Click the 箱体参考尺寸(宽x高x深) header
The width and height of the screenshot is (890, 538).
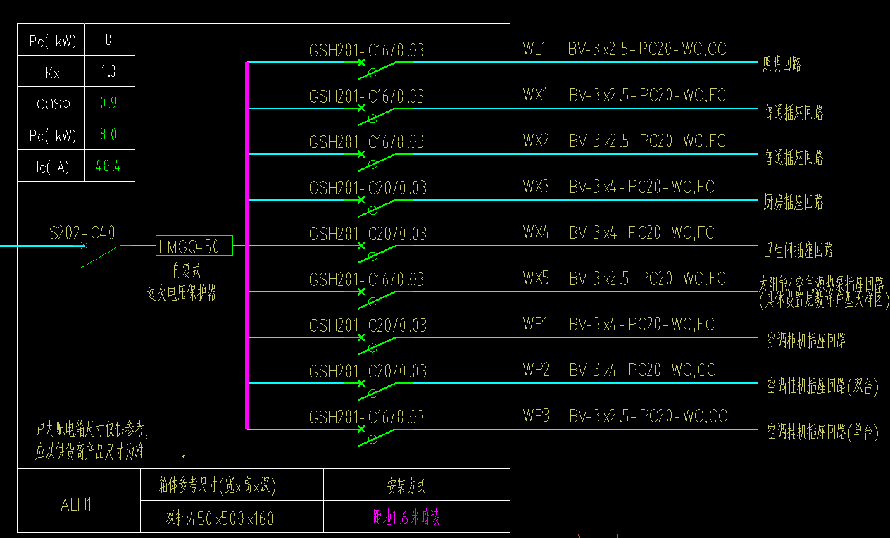coord(217,485)
